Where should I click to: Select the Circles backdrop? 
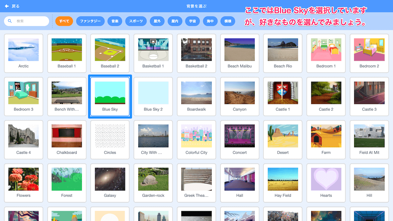[110, 140]
